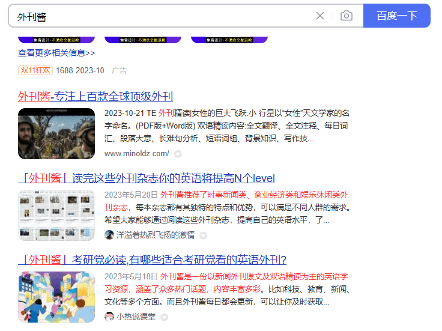Screen dimensions: 442x331
Task: Click the snippet text dated 2023年5月20日
Action: [x=228, y=207]
